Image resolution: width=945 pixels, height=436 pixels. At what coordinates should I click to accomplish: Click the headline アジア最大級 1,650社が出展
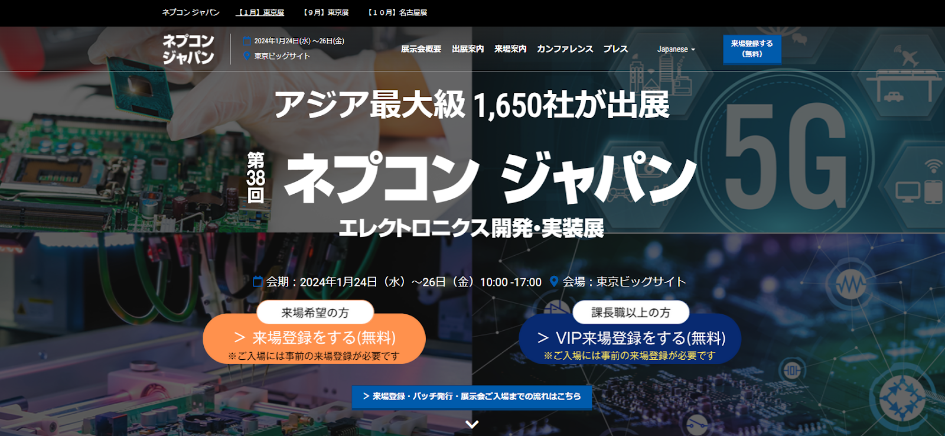click(x=472, y=105)
